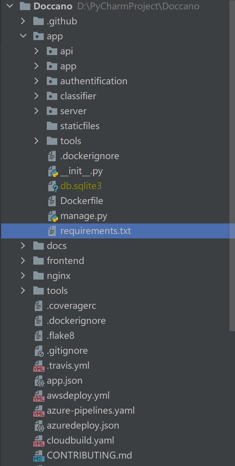This screenshot has height=466, width=235.
Task: Click the project tree vertical scrollbar
Action: click(232, 150)
